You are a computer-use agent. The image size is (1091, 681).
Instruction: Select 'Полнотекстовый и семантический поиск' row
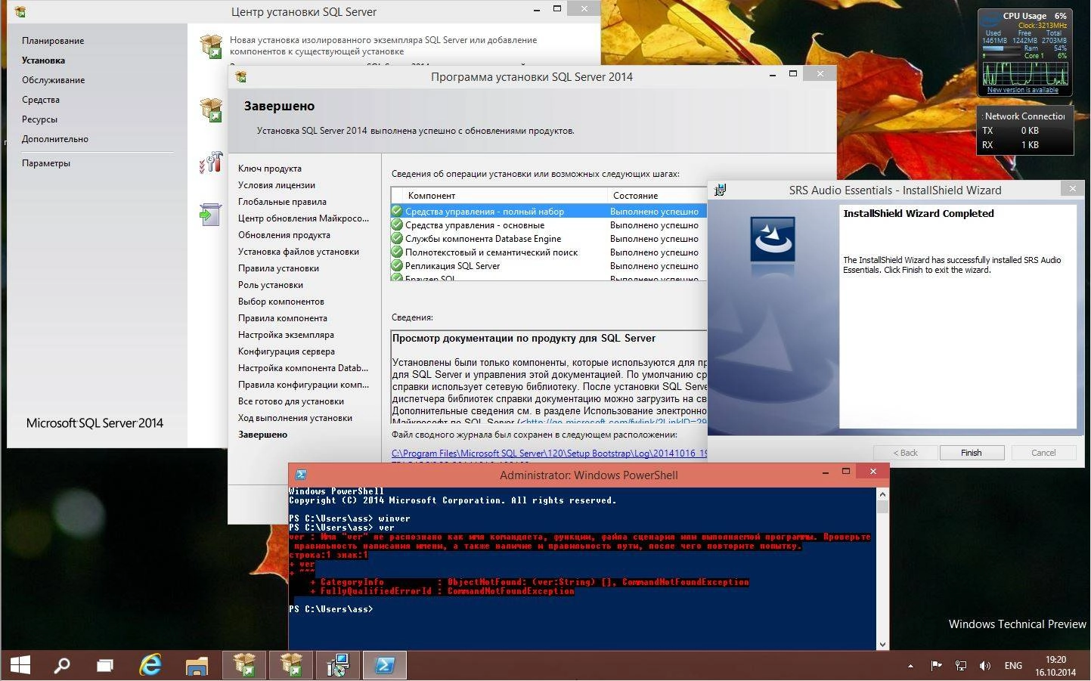[x=548, y=252]
